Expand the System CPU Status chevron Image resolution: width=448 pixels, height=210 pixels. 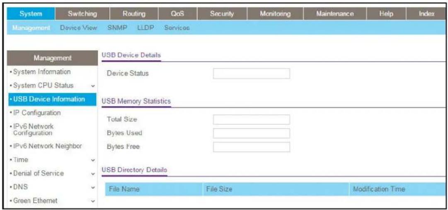click(x=92, y=86)
